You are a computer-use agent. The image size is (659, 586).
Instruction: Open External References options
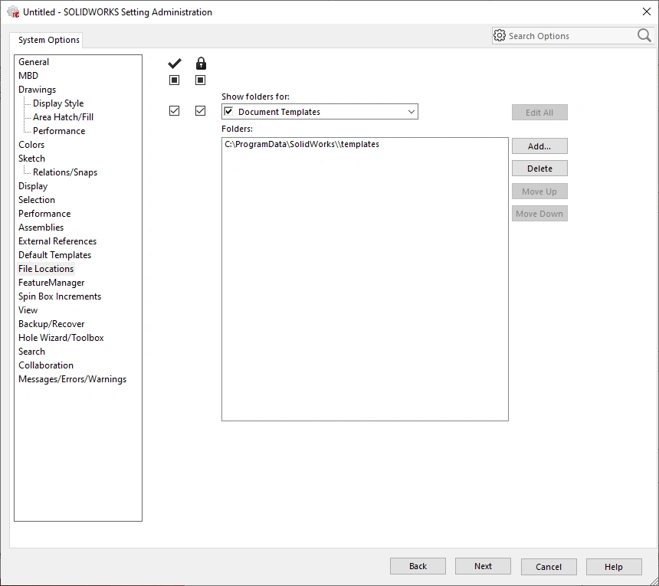point(57,241)
